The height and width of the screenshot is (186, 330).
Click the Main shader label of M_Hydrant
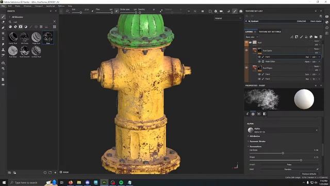316,21
